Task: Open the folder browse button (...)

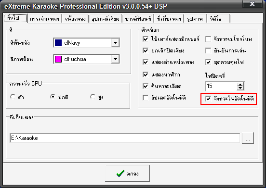Action: point(248,138)
